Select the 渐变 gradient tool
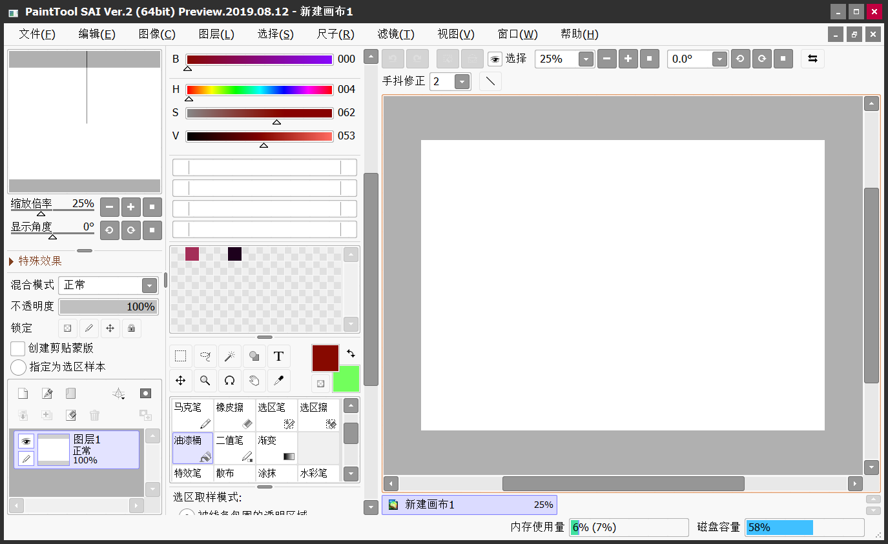Viewport: 888px width, 544px height. (x=276, y=448)
